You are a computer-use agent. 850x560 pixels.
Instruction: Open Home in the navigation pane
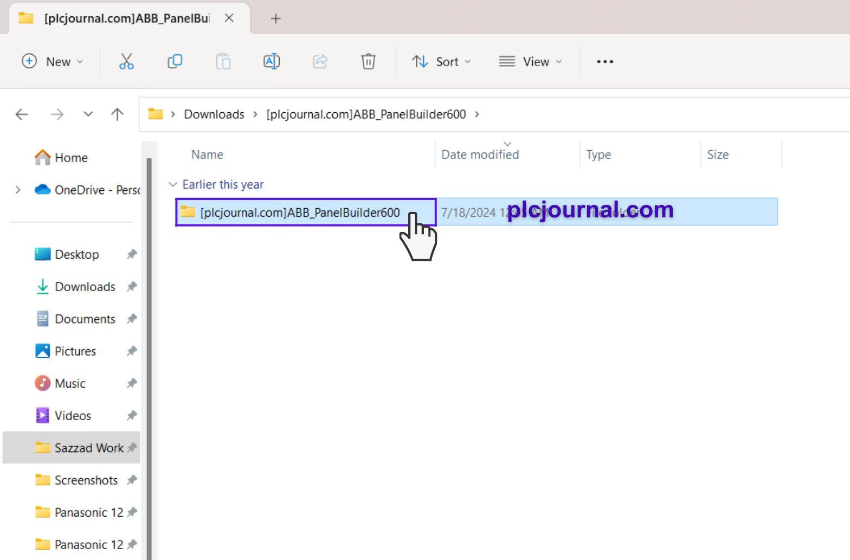click(71, 158)
